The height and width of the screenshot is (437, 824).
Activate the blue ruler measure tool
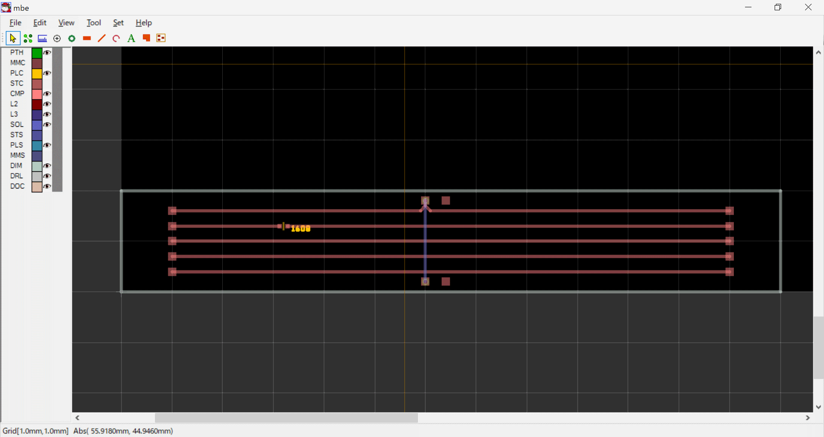(42, 39)
